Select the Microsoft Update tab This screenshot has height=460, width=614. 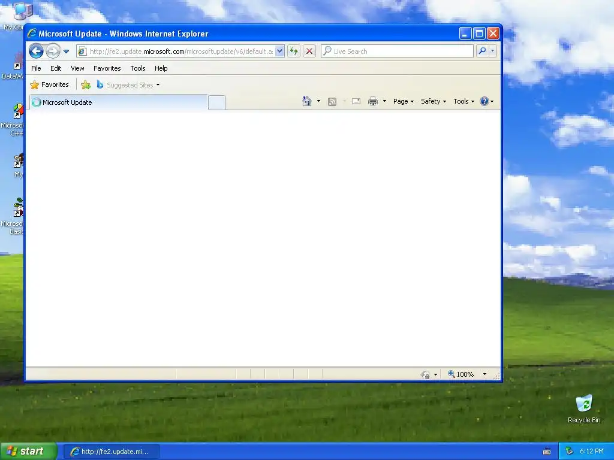[119, 102]
